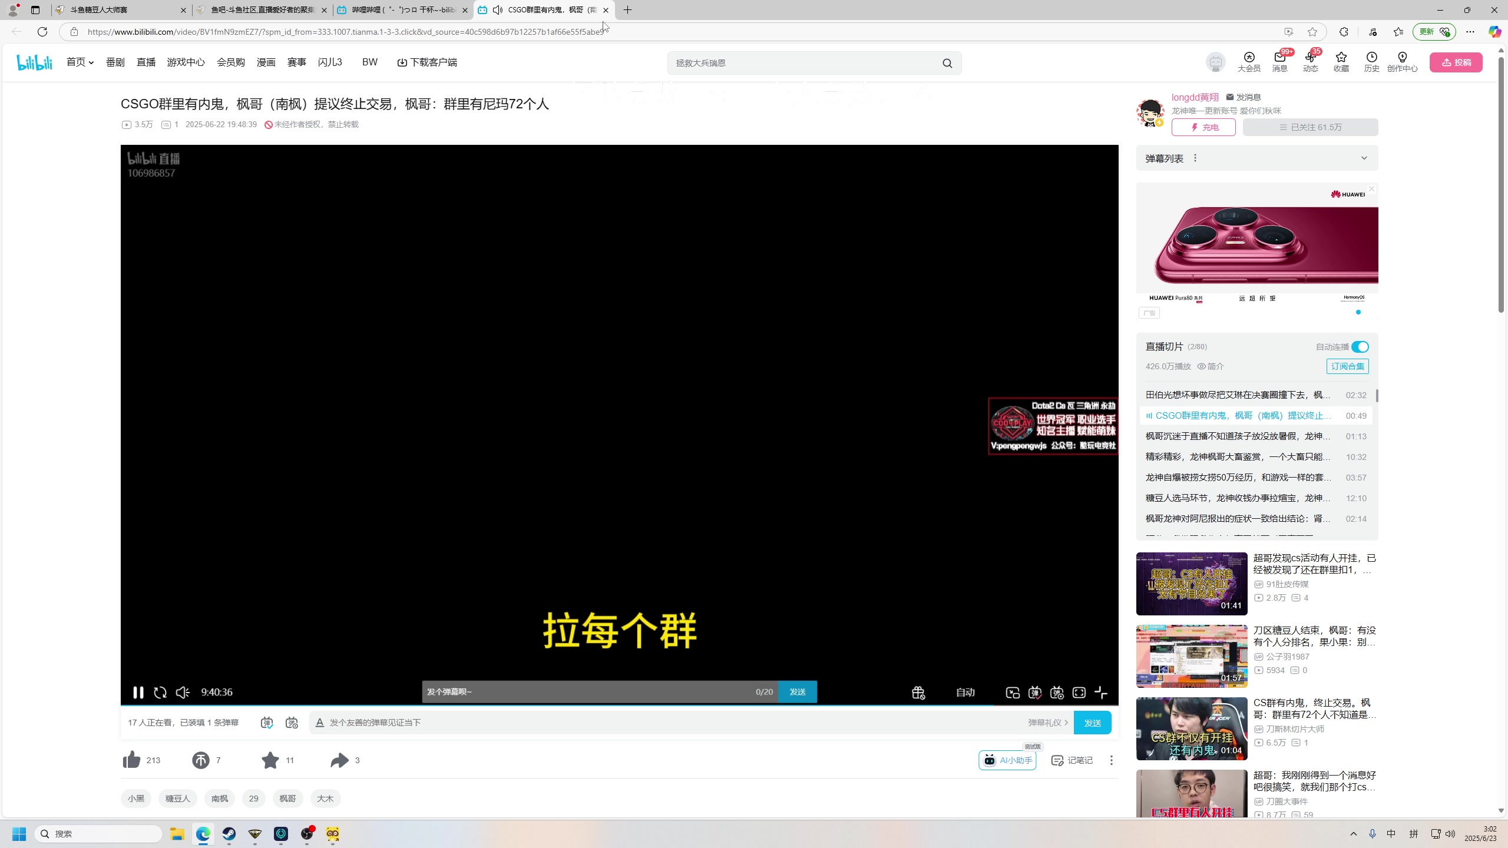Click 订阅合集 subscribe collection button
This screenshot has width=1508, height=848.
pyautogui.click(x=1348, y=366)
